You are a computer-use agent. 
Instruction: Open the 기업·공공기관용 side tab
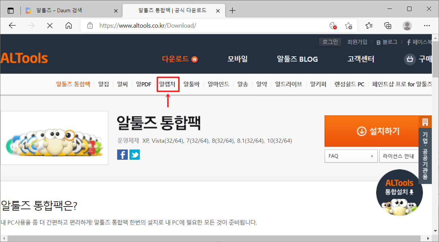click(x=425, y=150)
